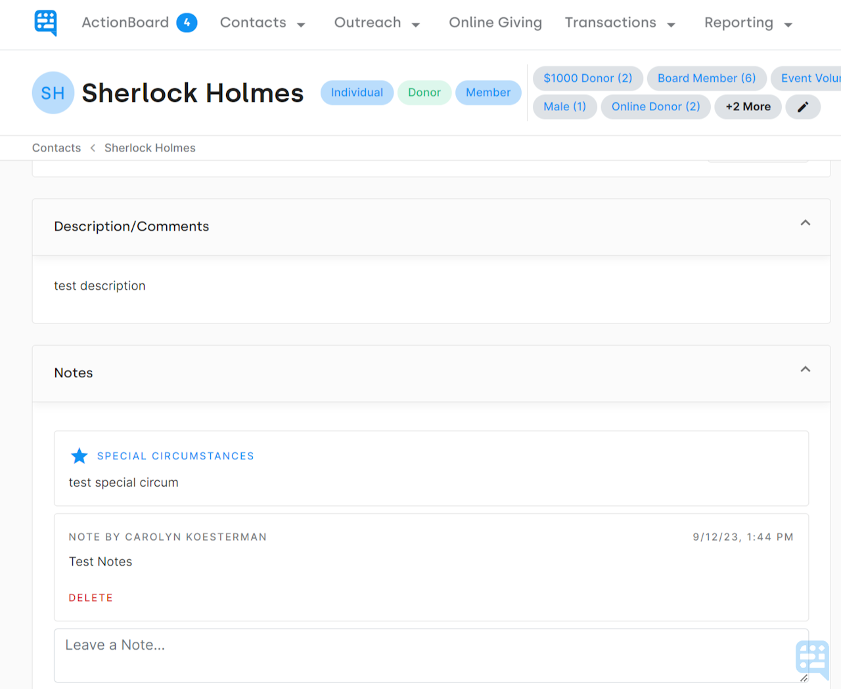
Task: Click the Description/Comments heading
Action: pyautogui.click(x=131, y=226)
